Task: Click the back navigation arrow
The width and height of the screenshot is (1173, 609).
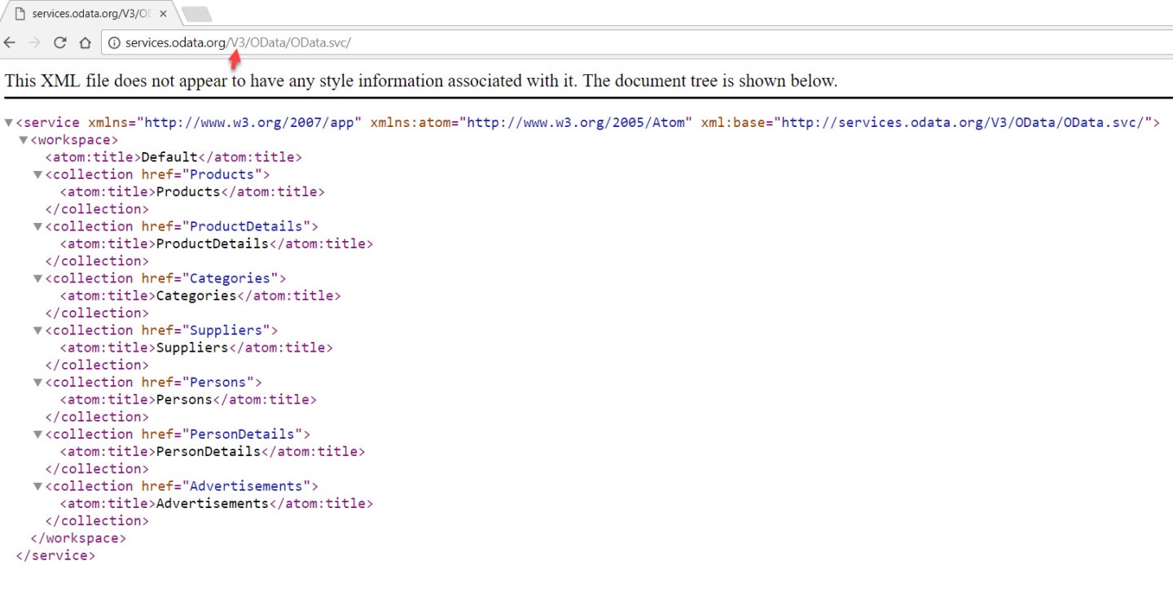Action: tap(9, 42)
